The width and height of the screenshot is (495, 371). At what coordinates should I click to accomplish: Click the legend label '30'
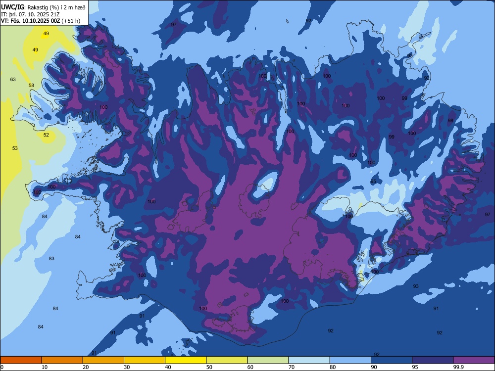tap(127, 367)
